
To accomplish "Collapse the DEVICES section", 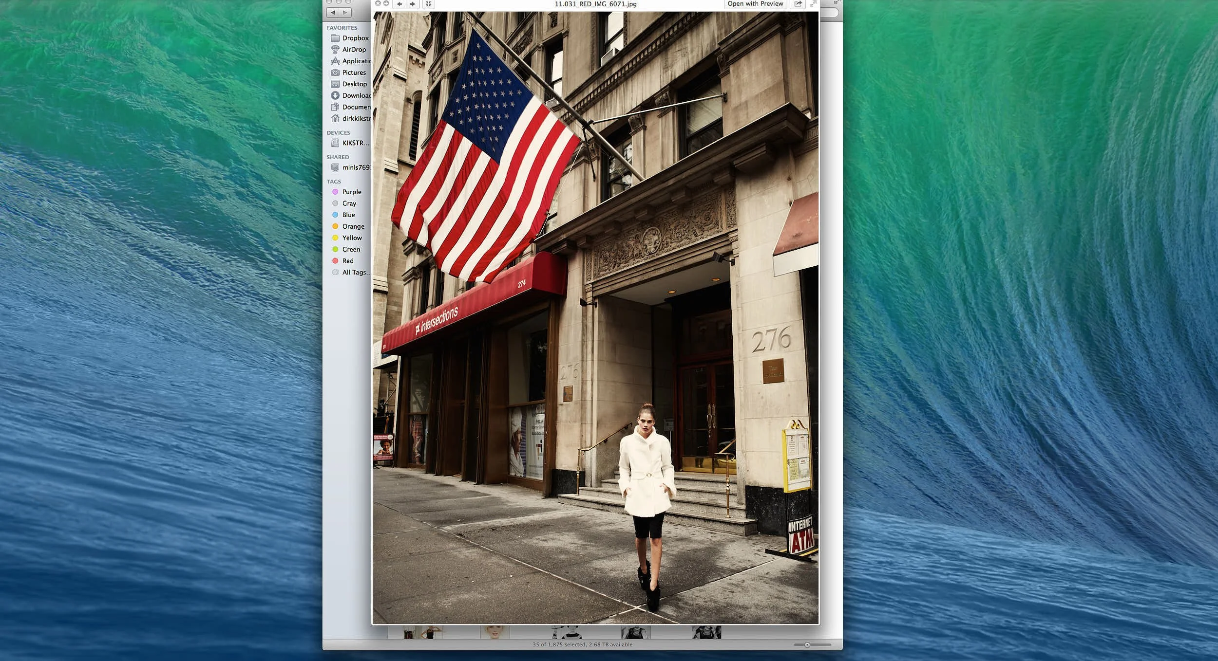I will click(340, 132).
